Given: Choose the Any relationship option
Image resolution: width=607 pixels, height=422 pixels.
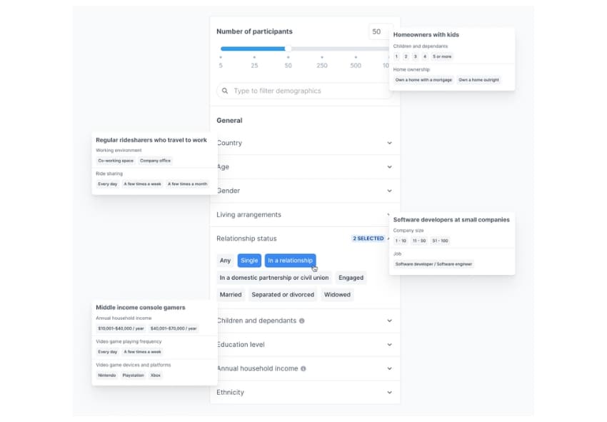Looking at the screenshot, I should pos(226,261).
